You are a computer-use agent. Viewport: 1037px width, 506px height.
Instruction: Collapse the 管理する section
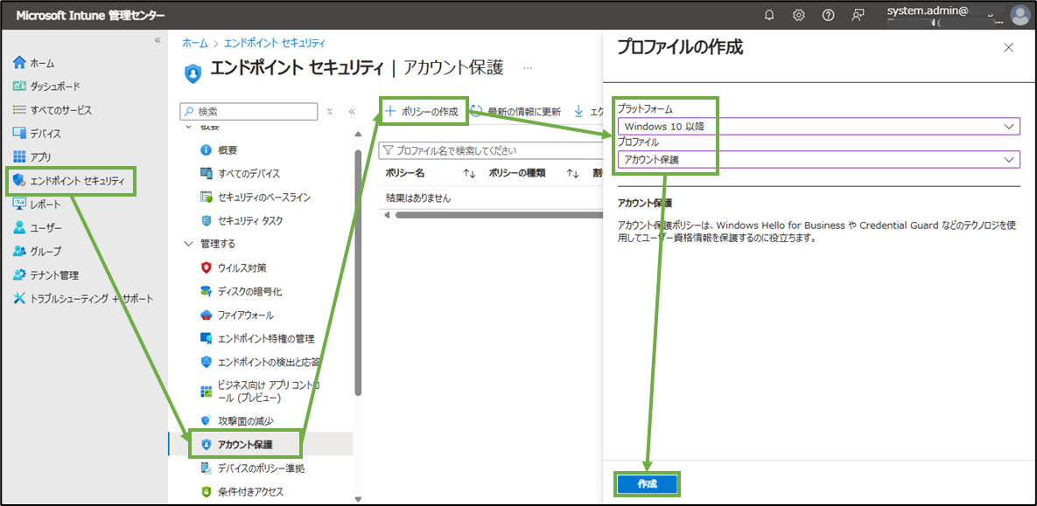[188, 245]
